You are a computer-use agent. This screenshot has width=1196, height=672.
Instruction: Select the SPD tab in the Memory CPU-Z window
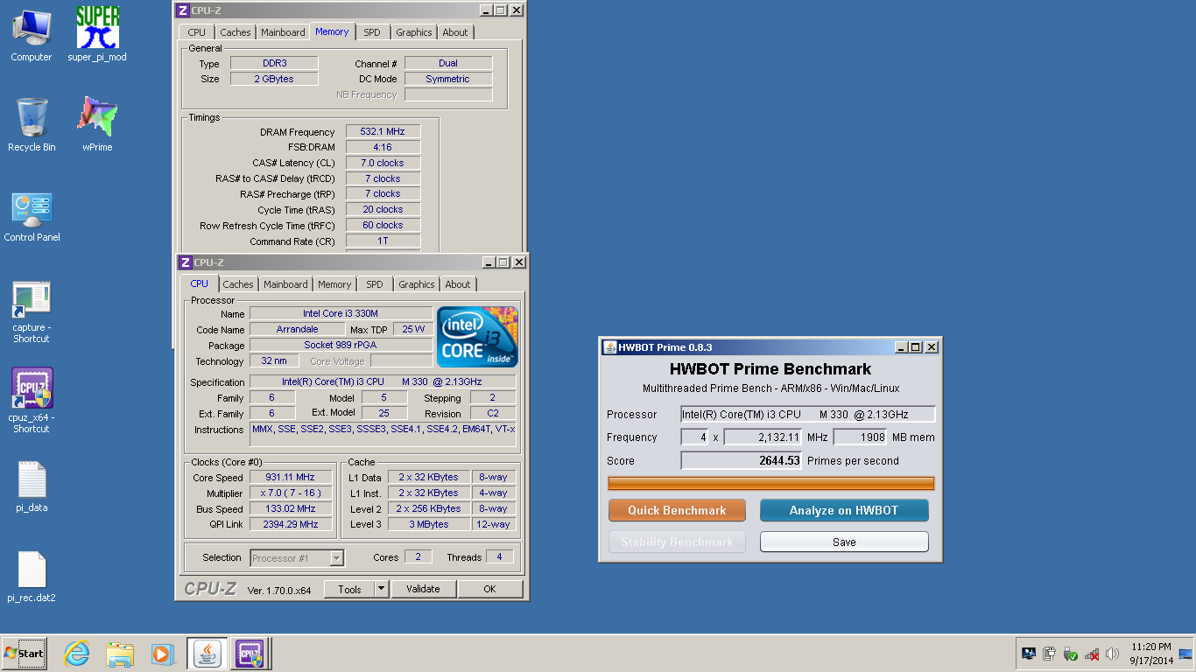tap(372, 32)
